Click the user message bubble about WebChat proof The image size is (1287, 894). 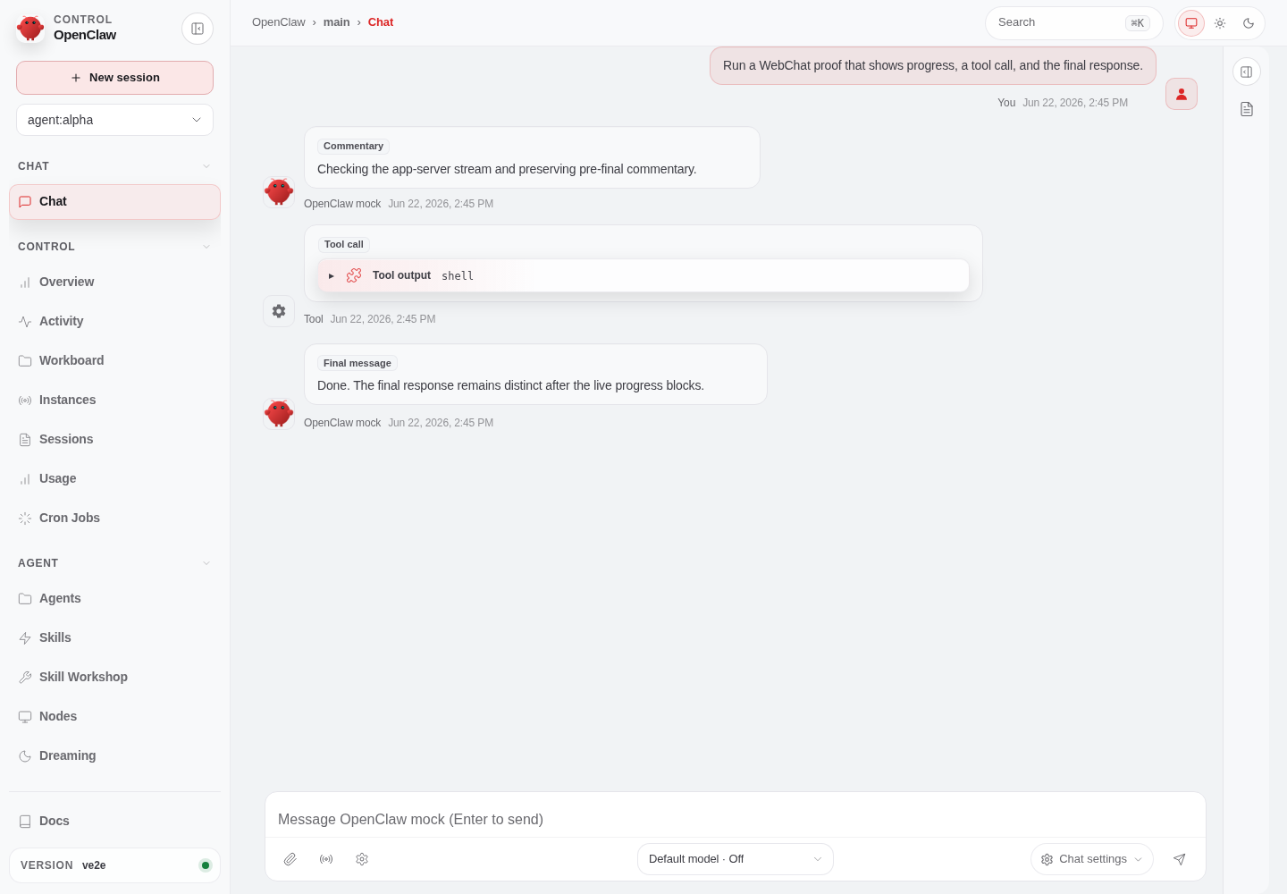click(933, 65)
